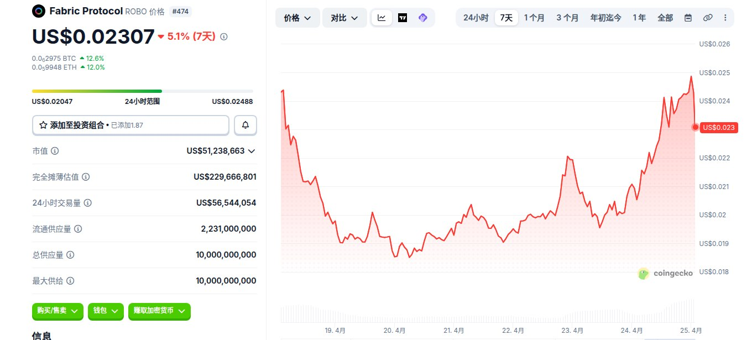
Task: Click the US$51,238,663 market cap value
Action: [216, 151]
